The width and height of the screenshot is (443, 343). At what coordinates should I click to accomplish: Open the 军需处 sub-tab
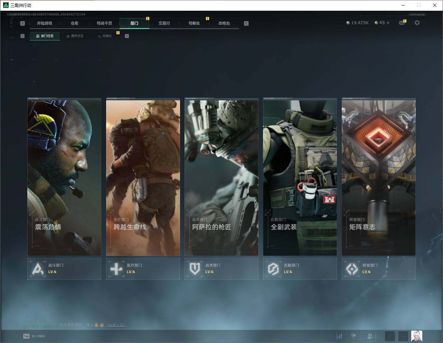point(105,36)
